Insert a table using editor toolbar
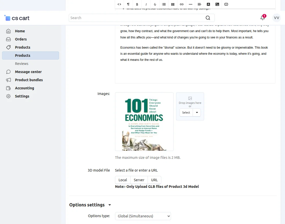The image size is (285, 224). (173, 4)
